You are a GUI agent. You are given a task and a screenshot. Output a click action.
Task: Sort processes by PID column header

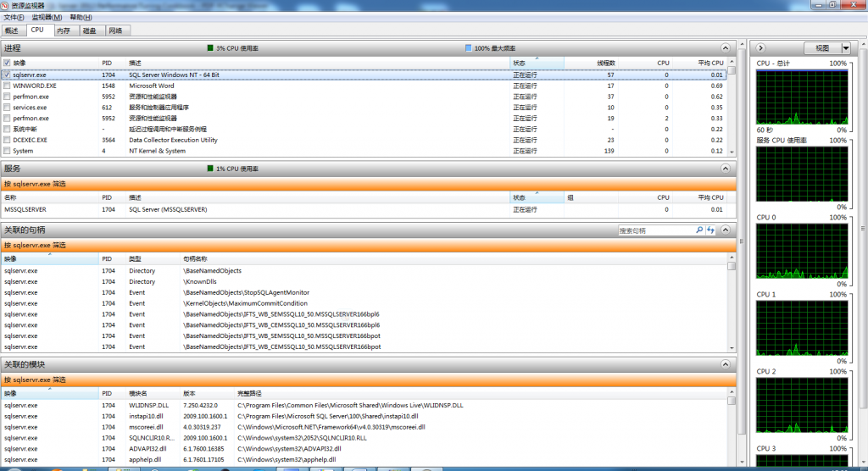(113, 63)
